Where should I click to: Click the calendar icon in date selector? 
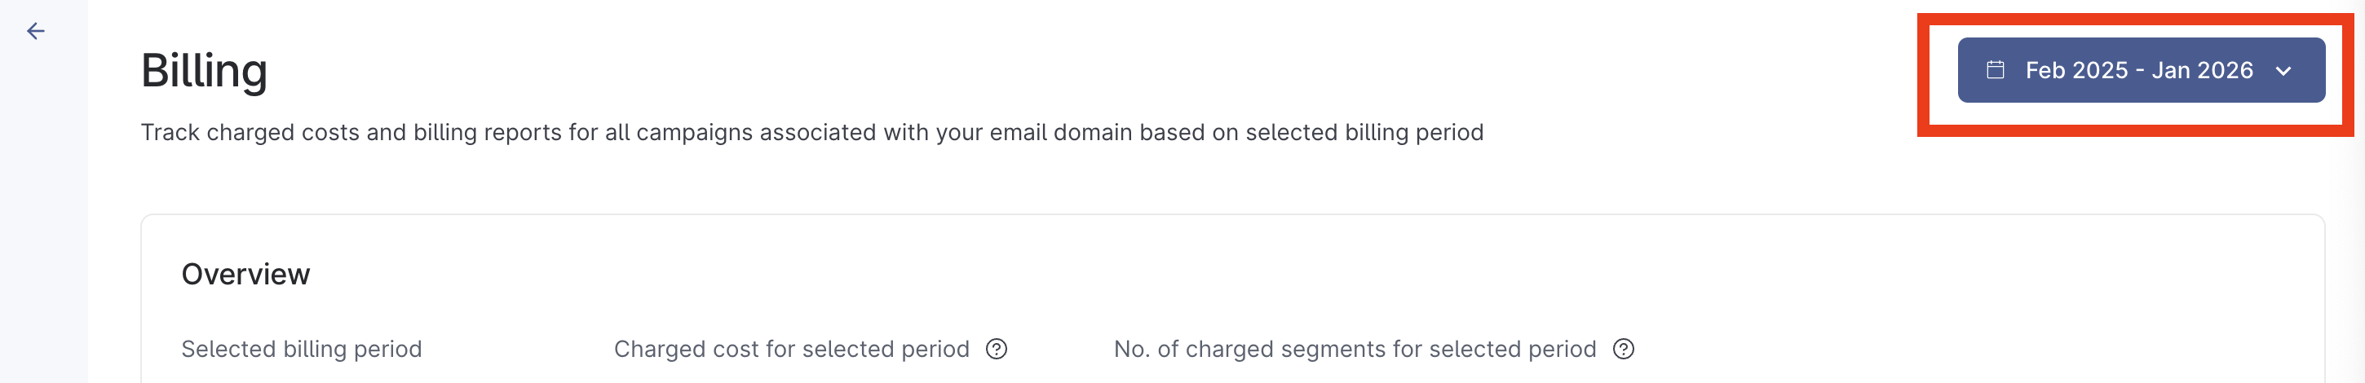click(x=1995, y=70)
